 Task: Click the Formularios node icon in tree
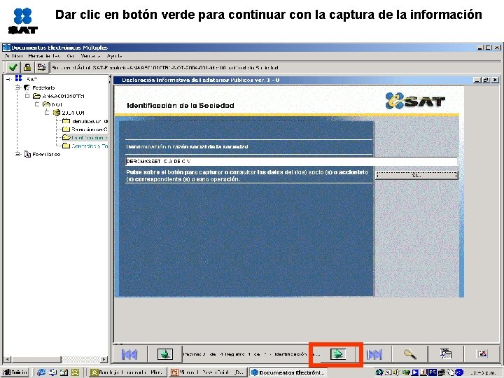[27, 154]
